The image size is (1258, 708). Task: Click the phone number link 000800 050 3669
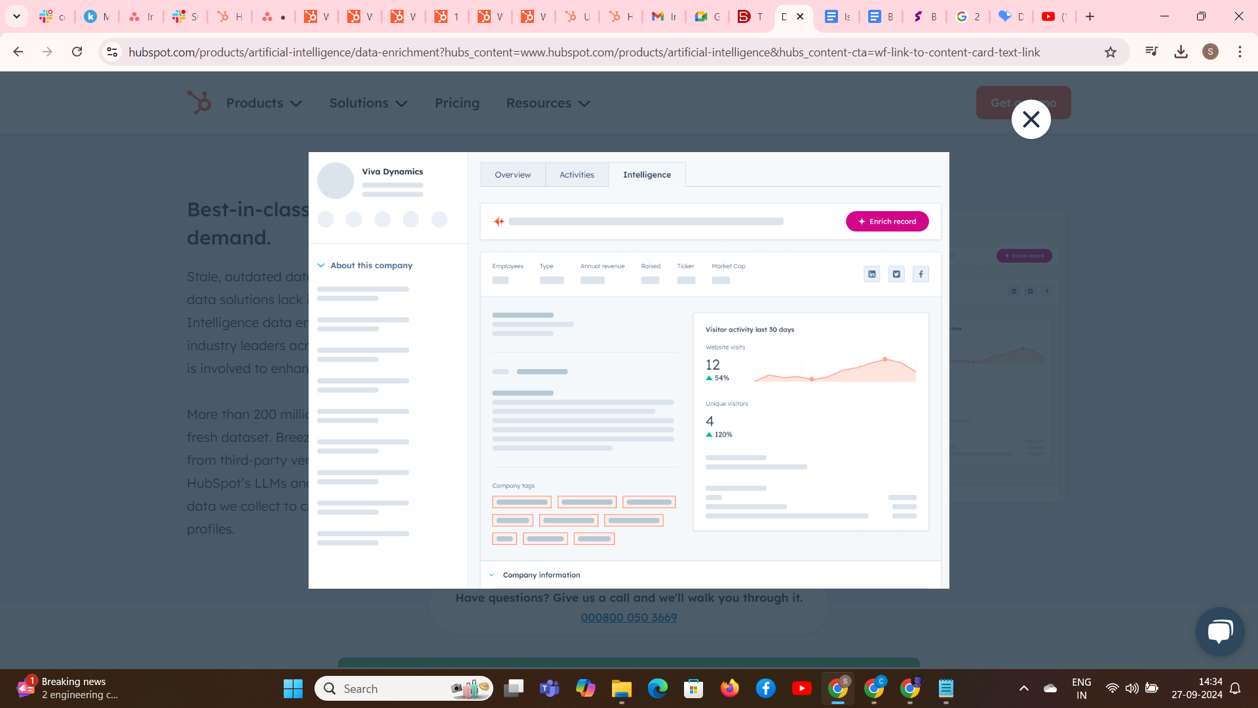pyautogui.click(x=628, y=618)
